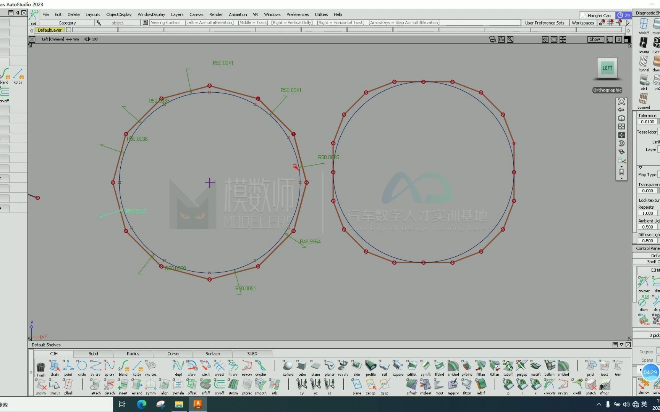Toggle the pick object filter icon
This screenshot has width=660, height=412.
(99, 23)
